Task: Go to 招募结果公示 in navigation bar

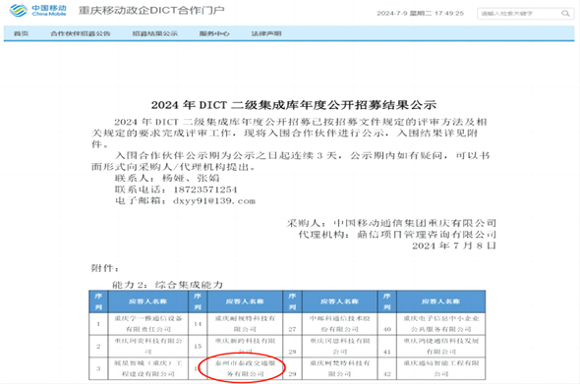Action: point(155,33)
